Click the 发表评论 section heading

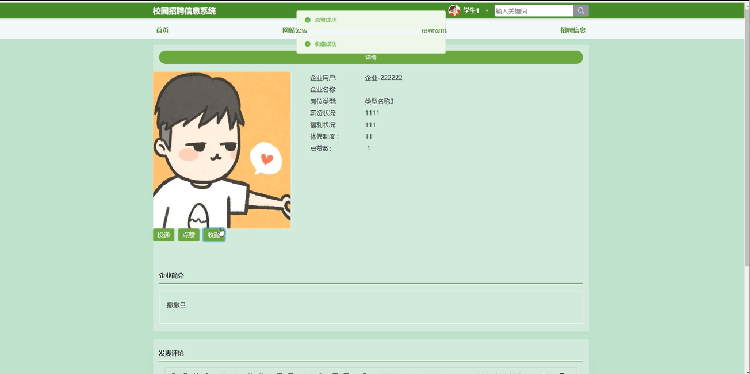[x=171, y=353]
